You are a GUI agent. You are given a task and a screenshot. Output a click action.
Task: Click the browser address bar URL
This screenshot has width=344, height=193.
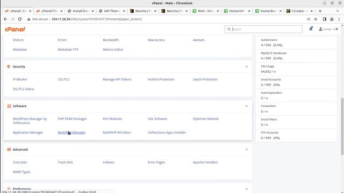pos(97,19)
